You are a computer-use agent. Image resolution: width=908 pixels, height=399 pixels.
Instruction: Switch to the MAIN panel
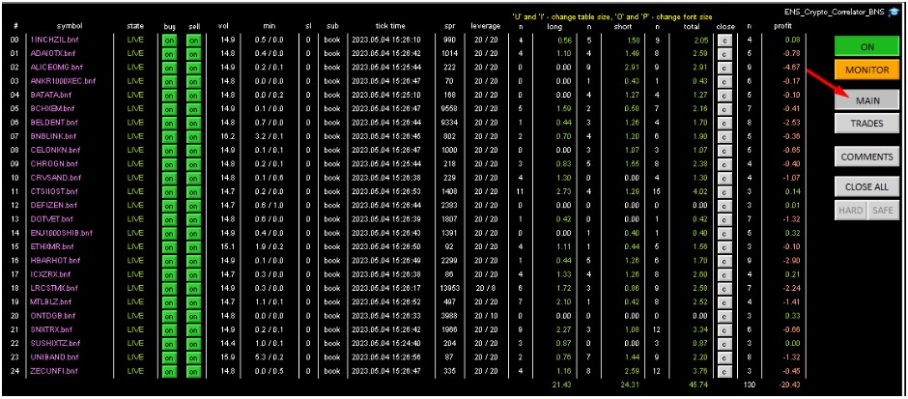tap(866, 100)
